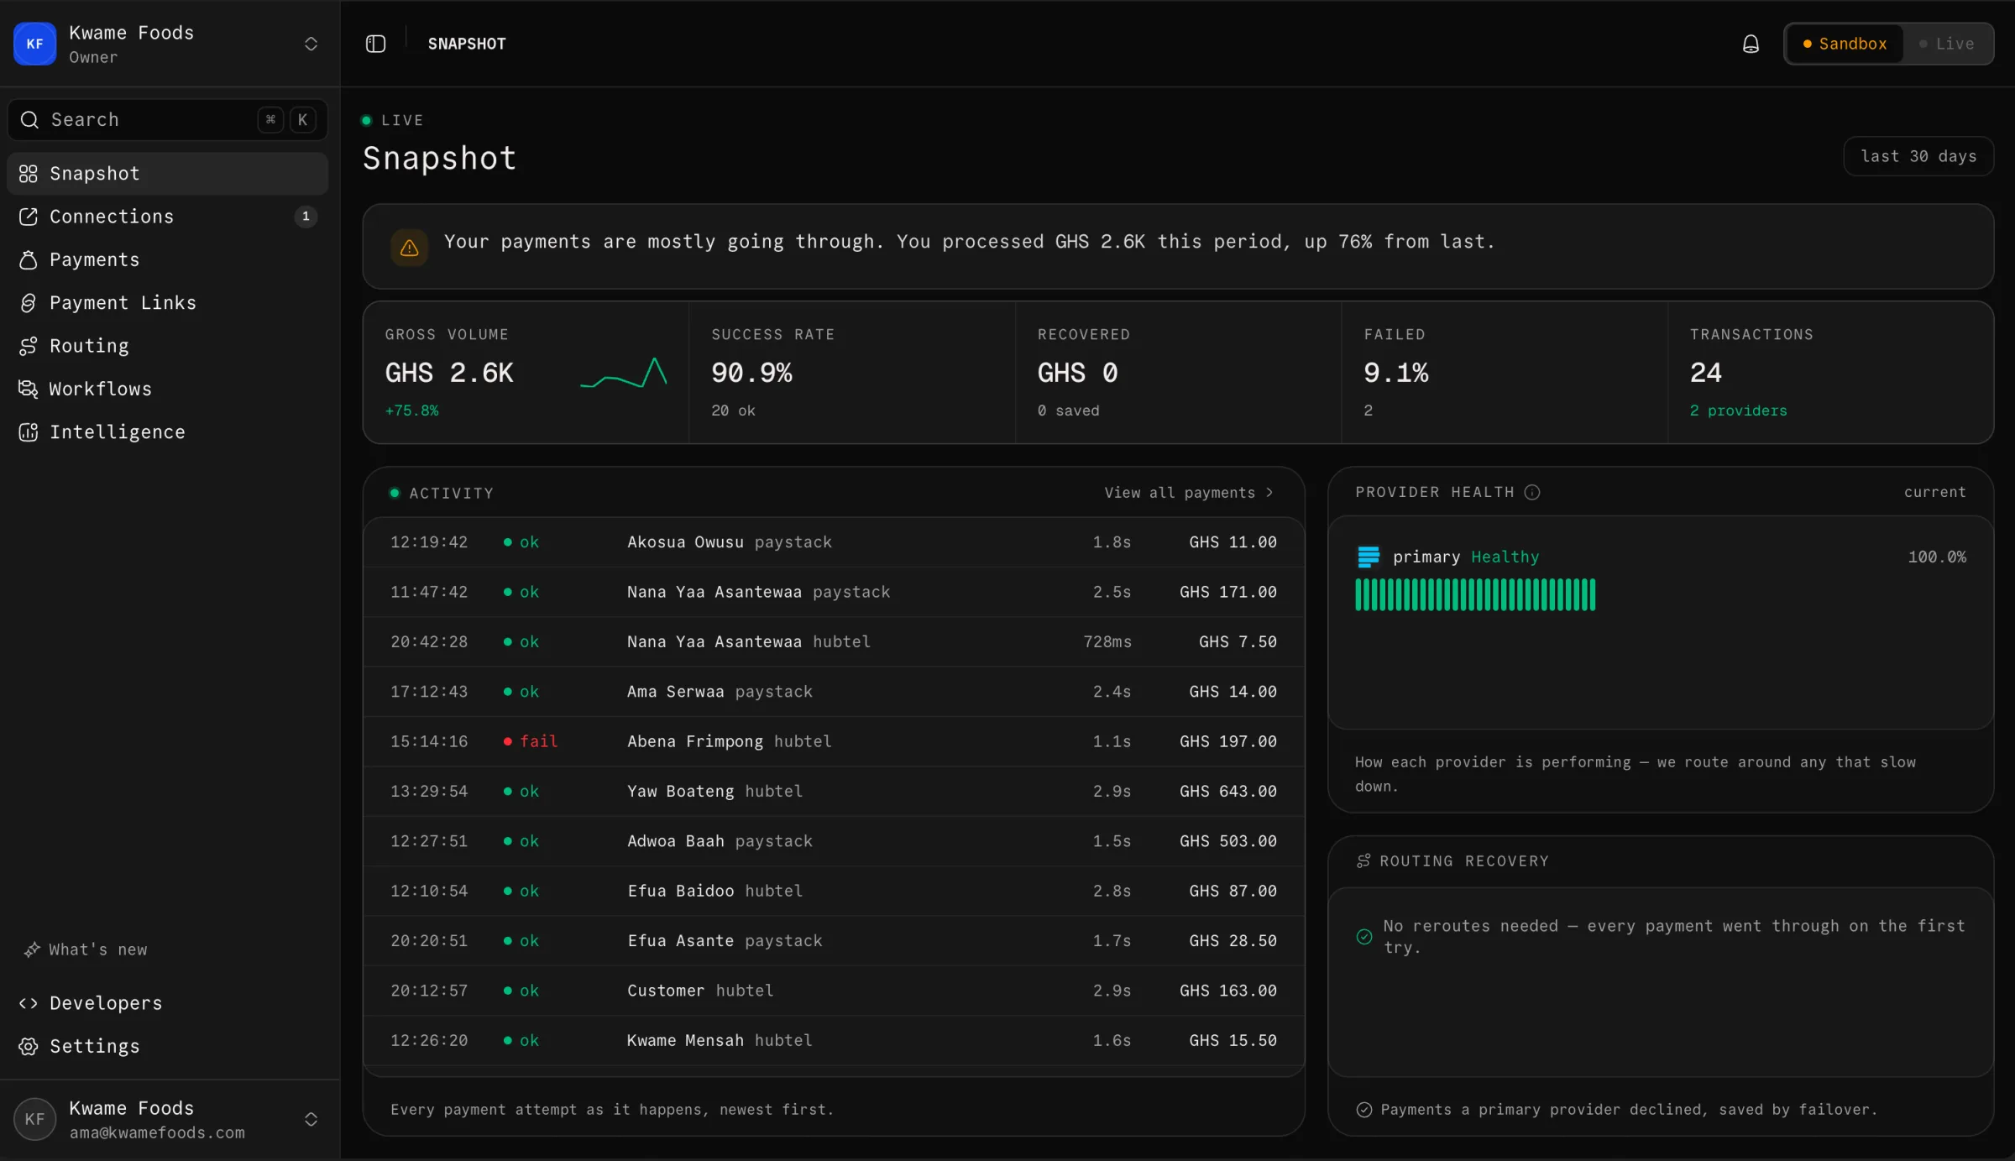Select Kwame Mensah GHS 15.50 payment
The width and height of the screenshot is (2015, 1161).
tap(834, 1040)
